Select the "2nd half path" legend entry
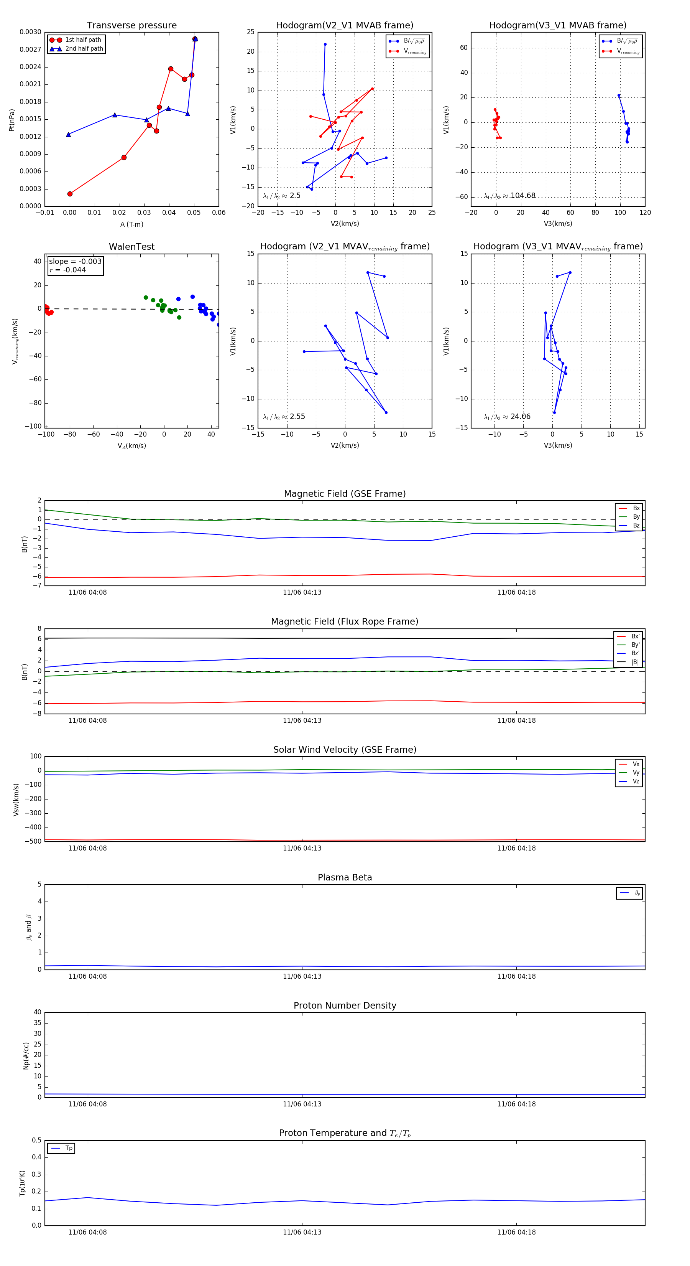The height and width of the screenshot is (1266, 690). (x=76, y=49)
